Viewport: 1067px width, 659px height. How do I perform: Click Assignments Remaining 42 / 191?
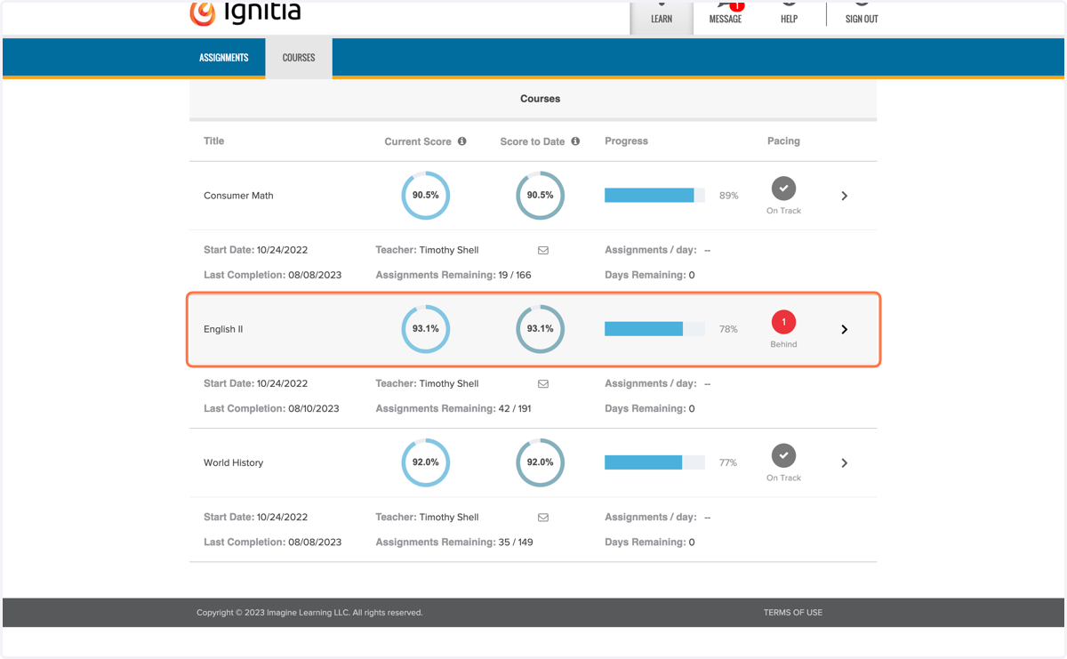click(x=453, y=409)
